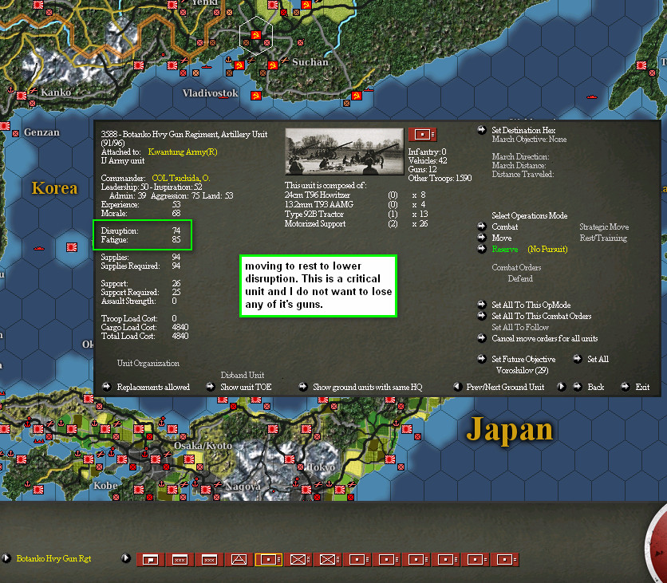Click Kobe city label on map
Image resolution: width=667 pixels, height=583 pixels.
point(105,486)
